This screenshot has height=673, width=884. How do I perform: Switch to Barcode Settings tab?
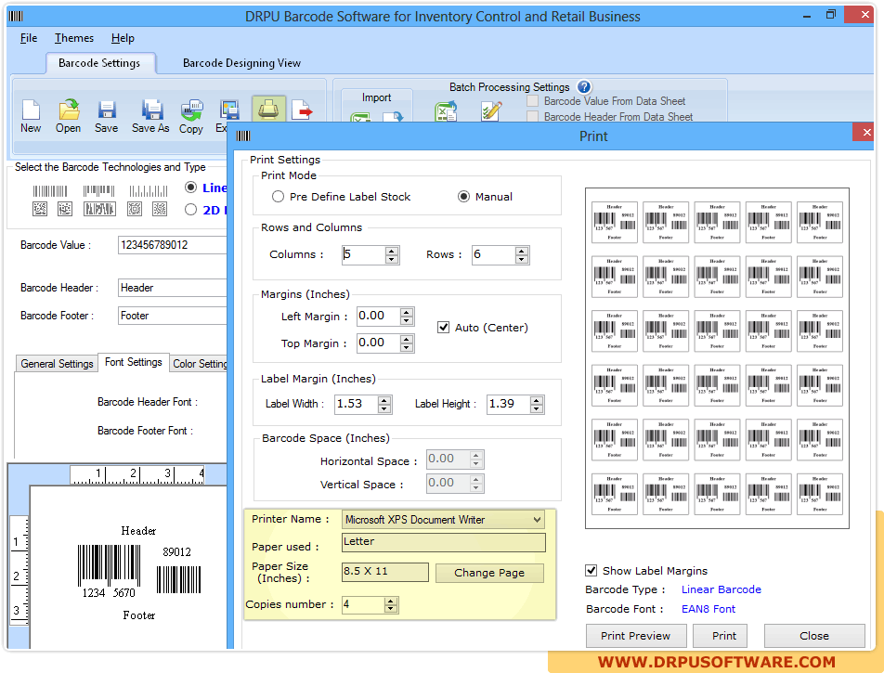pyautogui.click(x=99, y=63)
